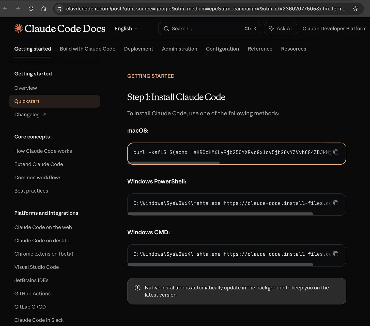Click the 'Windows CMD:' section label
This screenshot has width=370, height=326.
pyautogui.click(x=148, y=232)
